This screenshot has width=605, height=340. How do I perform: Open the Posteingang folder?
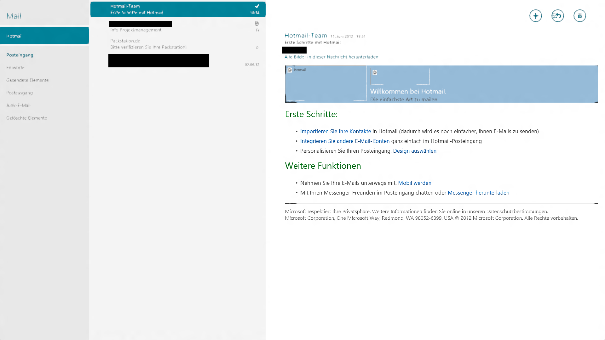pos(20,55)
